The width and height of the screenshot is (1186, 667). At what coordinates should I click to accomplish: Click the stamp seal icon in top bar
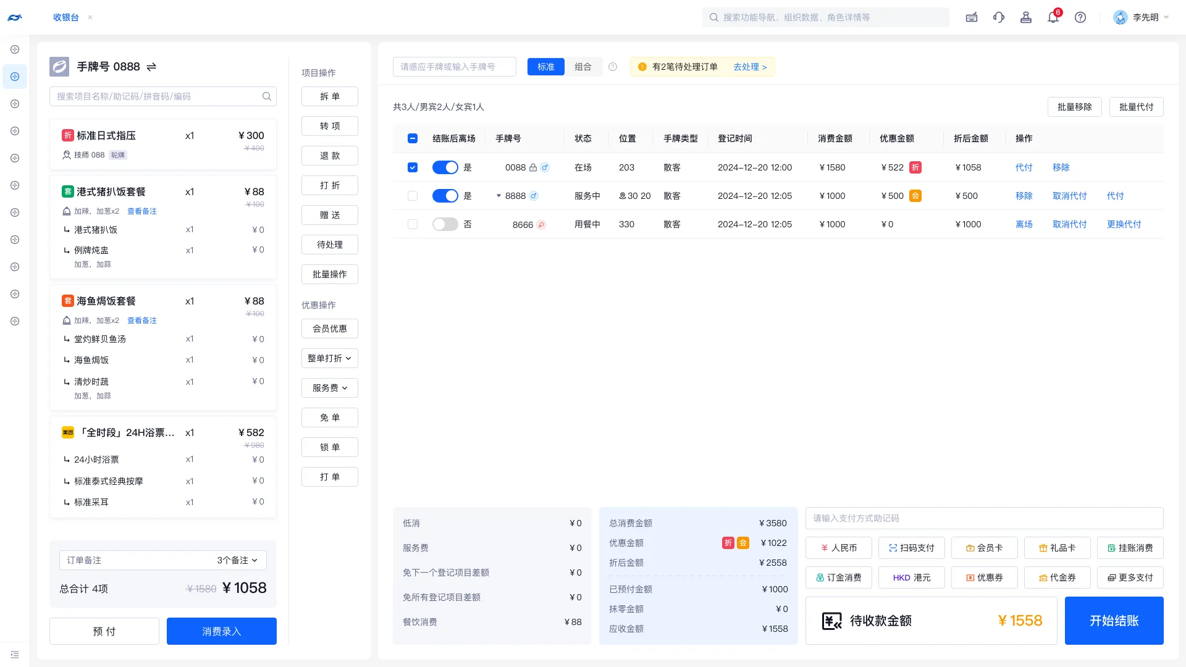pyautogui.click(x=1025, y=17)
